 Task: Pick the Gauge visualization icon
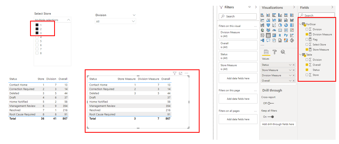(274, 30)
